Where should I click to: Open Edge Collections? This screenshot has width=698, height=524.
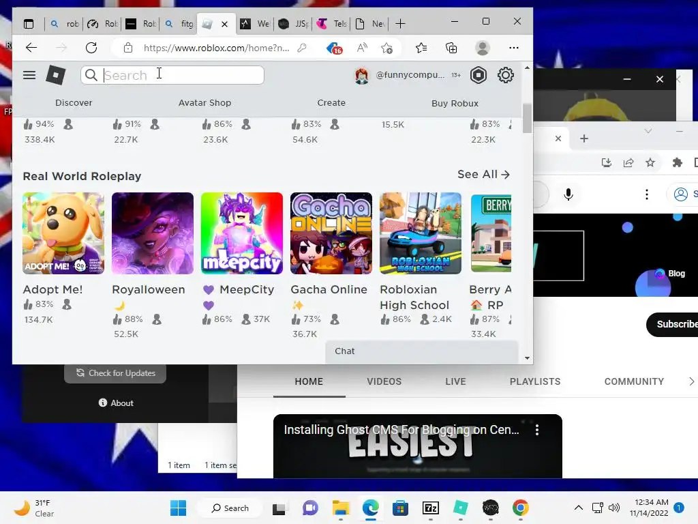[x=451, y=48]
